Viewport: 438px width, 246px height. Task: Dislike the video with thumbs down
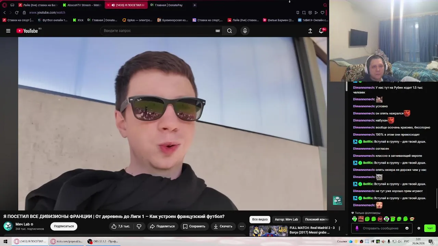(139, 226)
